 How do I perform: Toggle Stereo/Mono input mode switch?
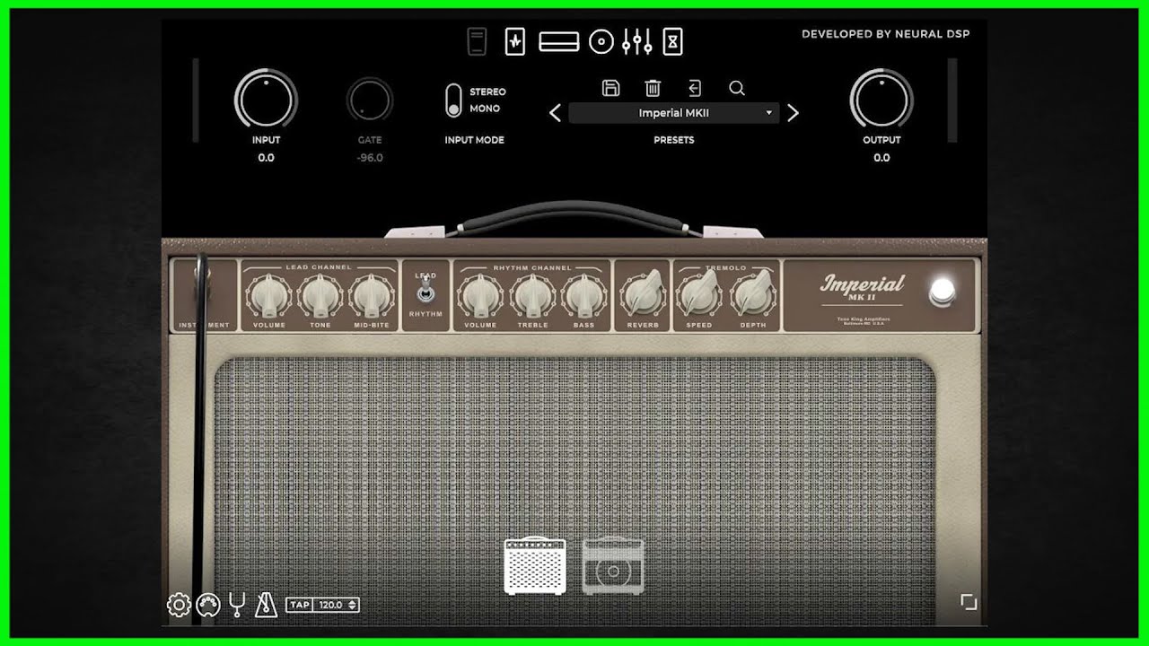coord(453,100)
